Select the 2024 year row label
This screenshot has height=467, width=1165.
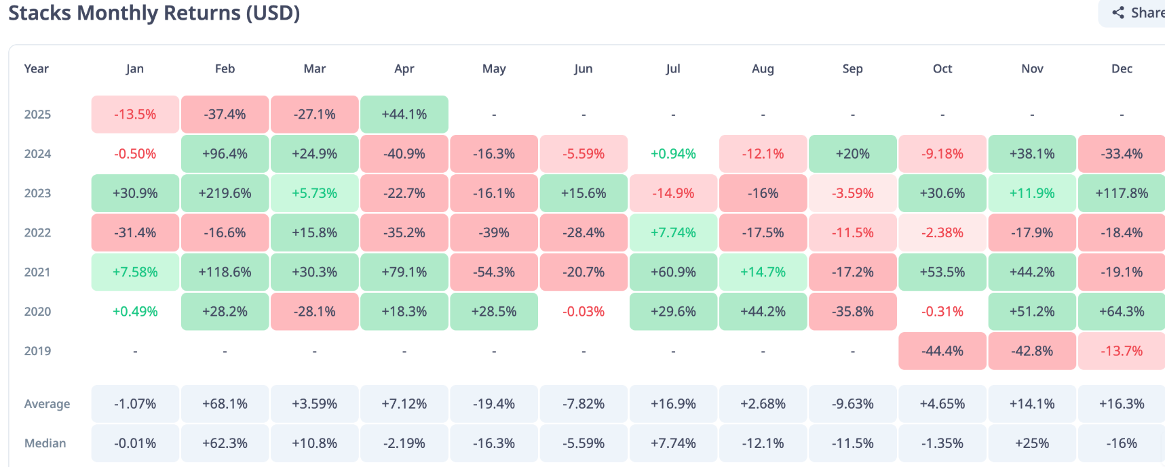point(38,154)
